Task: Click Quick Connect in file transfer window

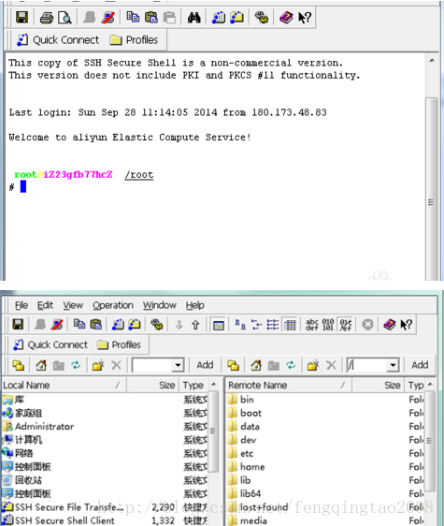Action: point(50,344)
